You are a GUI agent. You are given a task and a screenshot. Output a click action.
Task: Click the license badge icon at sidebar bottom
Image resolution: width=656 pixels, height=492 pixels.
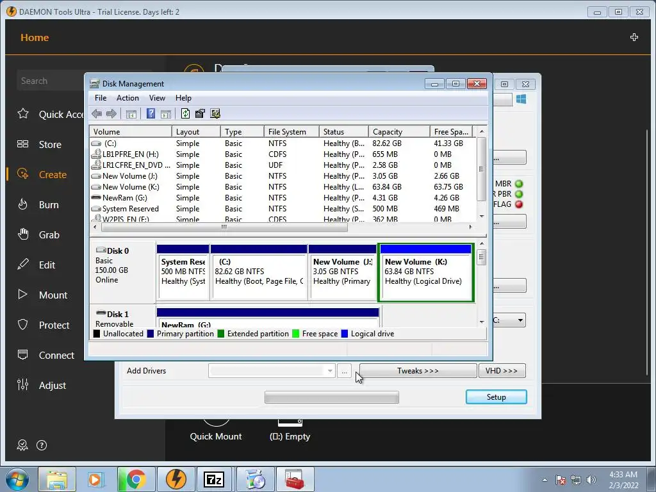[x=22, y=445]
